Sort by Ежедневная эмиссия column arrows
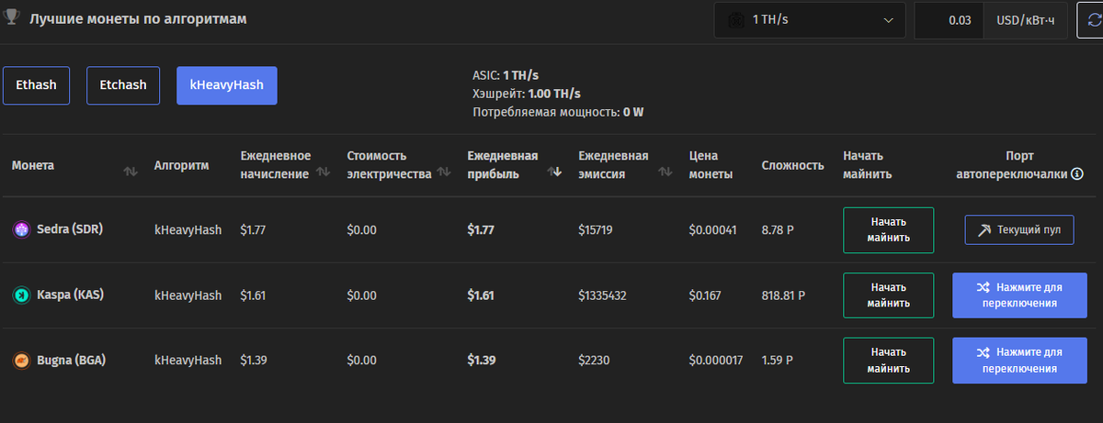This screenshot has width=1103, height=423. (664, 172)
